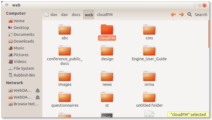Screen dimensions: 212x120
Task: Open Music in the sidebar
Action: coord(16,48)
